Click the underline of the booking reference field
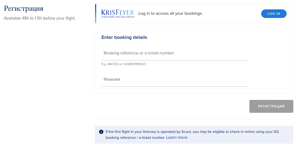Viewport: 300px width, 146px height. coord(175,60)
